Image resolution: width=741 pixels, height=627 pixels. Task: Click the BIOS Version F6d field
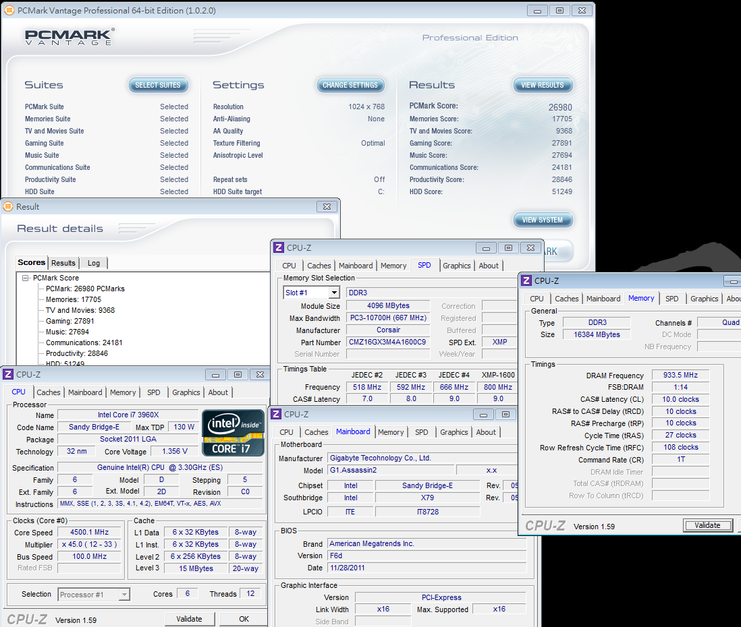(x=427, y=556)
